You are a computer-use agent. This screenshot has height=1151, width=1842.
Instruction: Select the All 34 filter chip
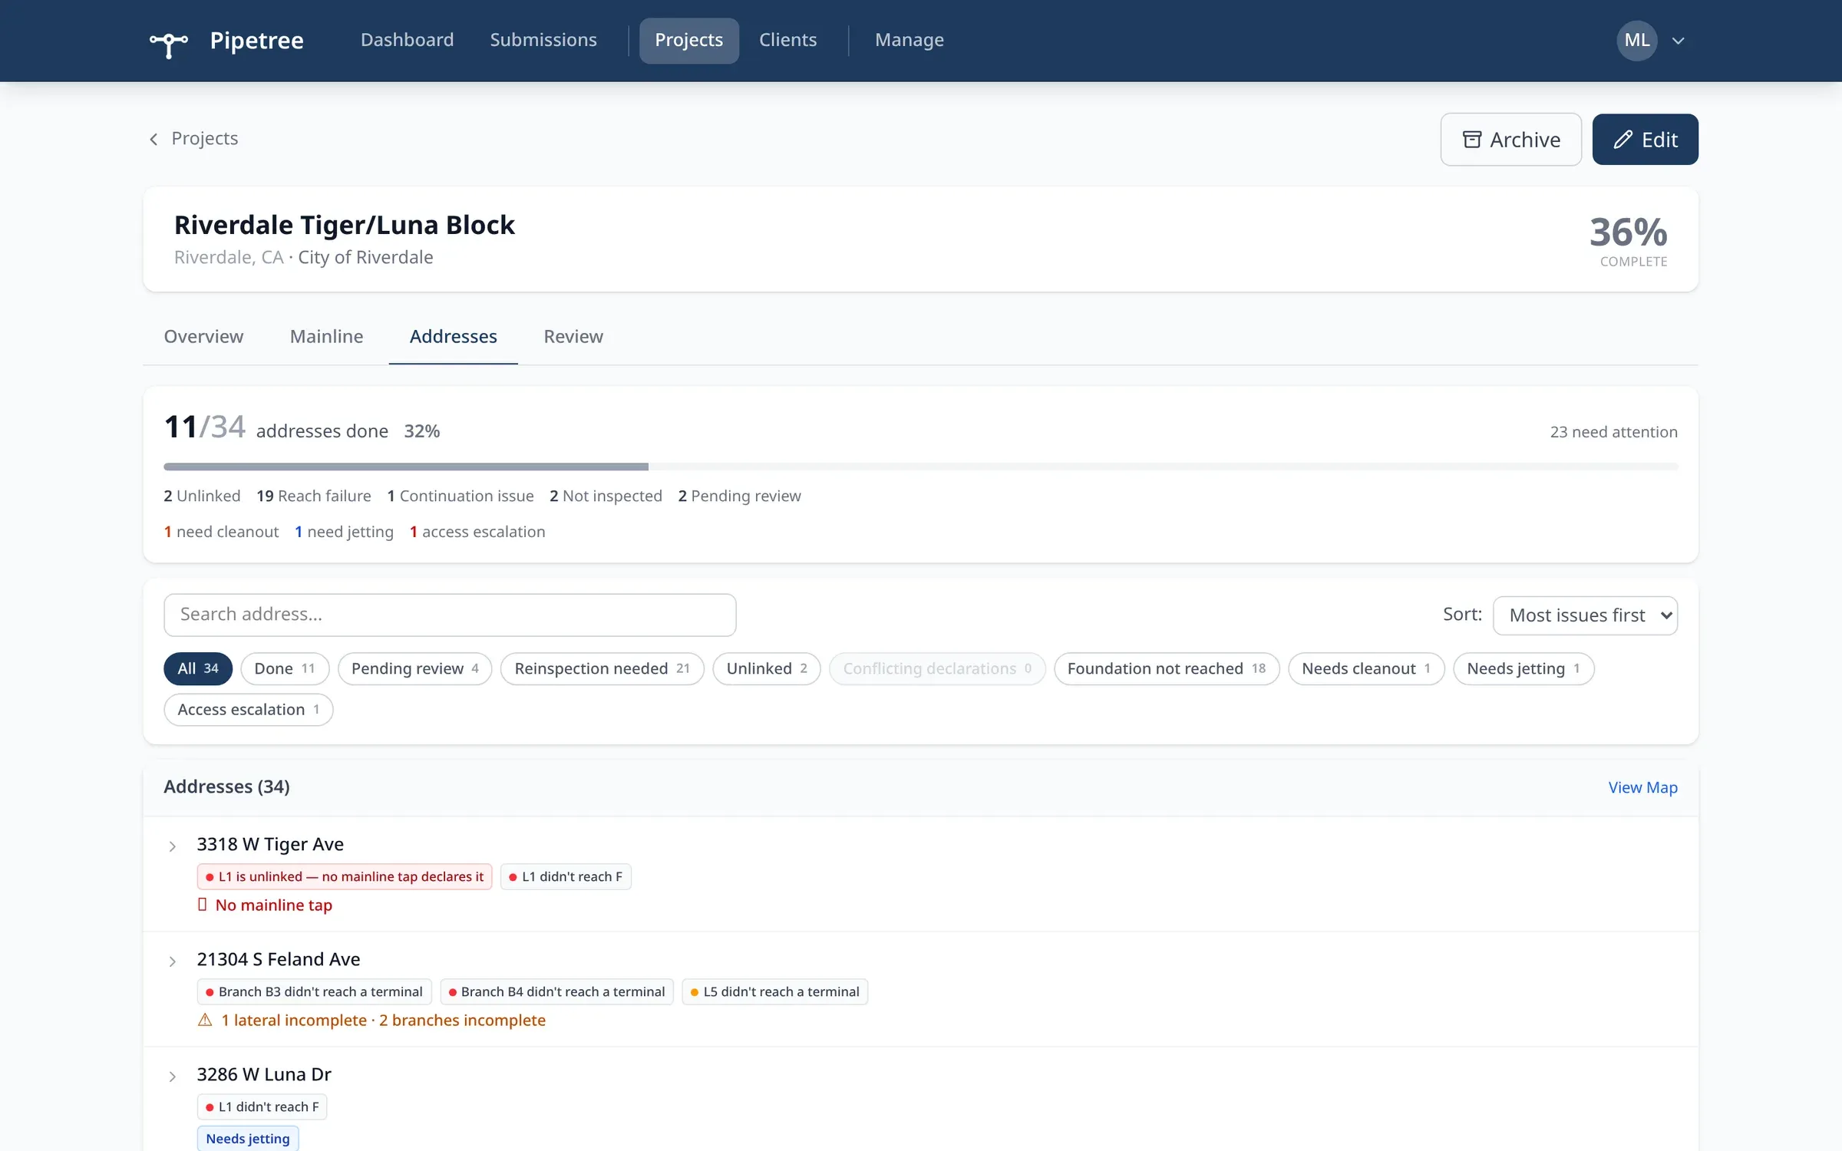198,668
